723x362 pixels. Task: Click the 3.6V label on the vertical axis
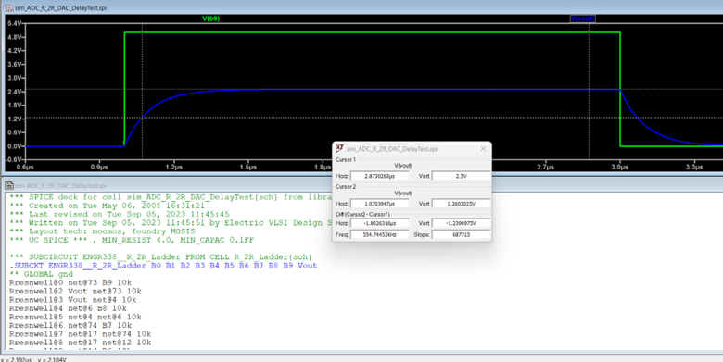point(14,64)
